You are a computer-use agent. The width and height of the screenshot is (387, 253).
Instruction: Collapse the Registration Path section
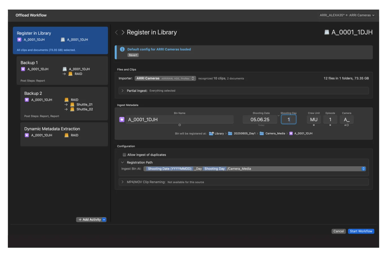click(122, 162)
